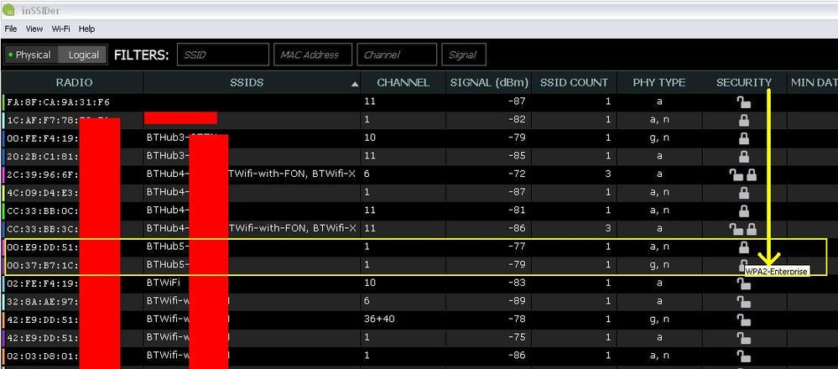
Task: Sort by SIGNAL (dBm) column header
Action: click(489, 83)
